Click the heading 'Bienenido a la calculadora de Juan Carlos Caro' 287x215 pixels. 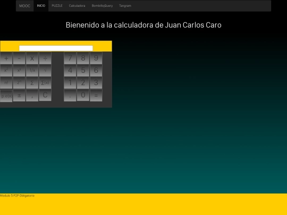(143, 25)
